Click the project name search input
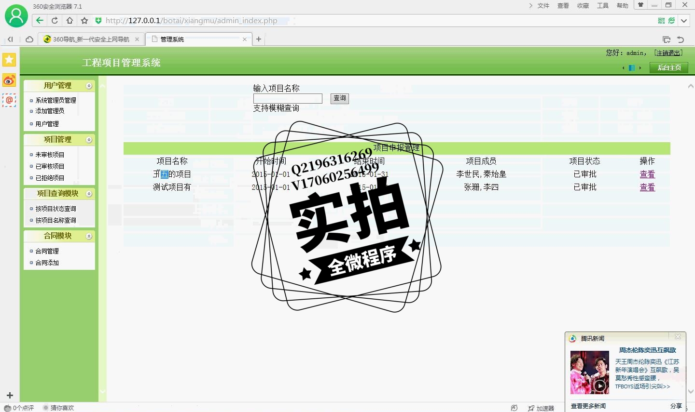Screen dimensions: 695x412 click(x=288, y=98)
